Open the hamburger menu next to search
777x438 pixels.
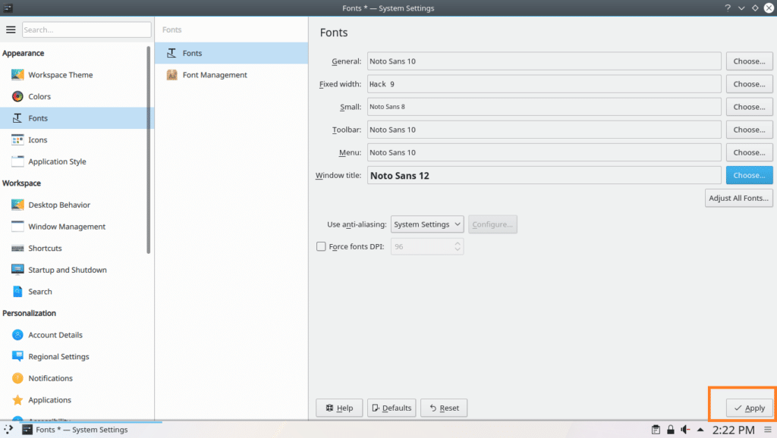pos(11,29)
